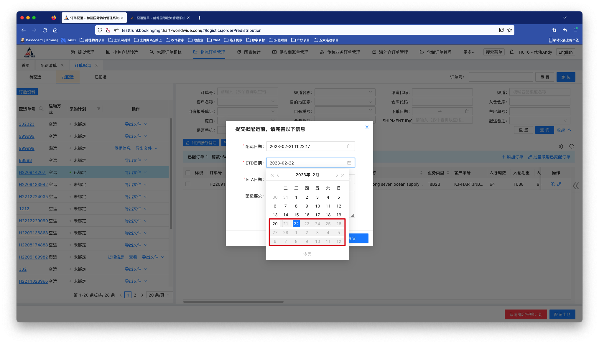Click the 配运出仓 button
Screen dimensions: 599x344
click(562, 315)
